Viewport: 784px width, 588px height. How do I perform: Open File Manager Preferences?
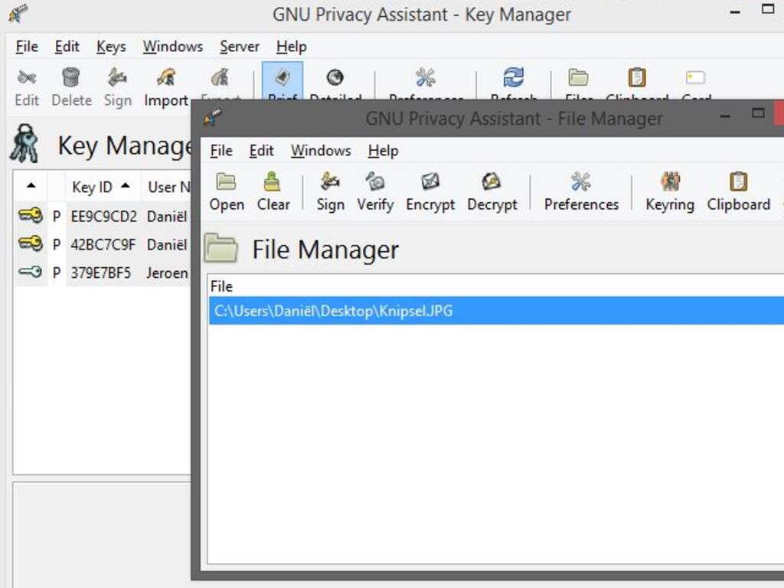(581, 191)
